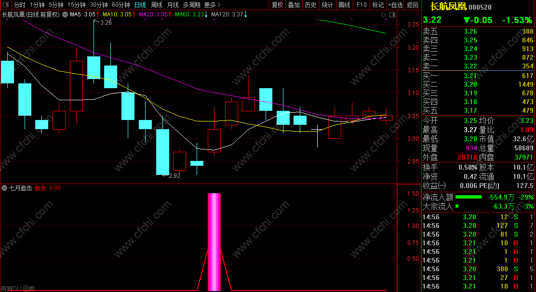Viewport: 536px width, 292px height.
Task: Expand 七月追击 indicator options arrow
Action: coord(4,188)
